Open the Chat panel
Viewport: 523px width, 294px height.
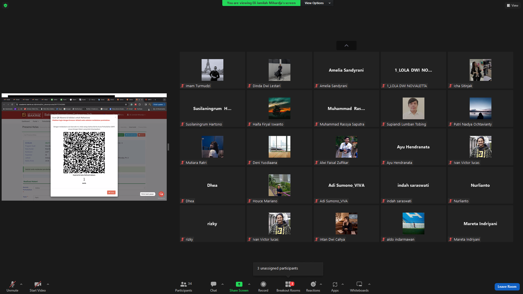point(214,286)
